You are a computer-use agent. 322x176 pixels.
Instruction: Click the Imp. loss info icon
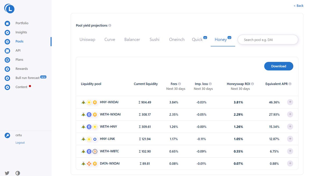tap(210, 84)
